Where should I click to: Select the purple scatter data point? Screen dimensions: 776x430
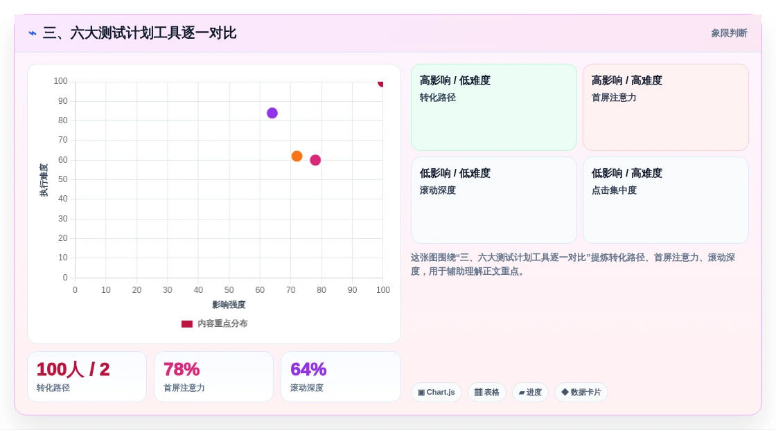click(x=272, y=114)
